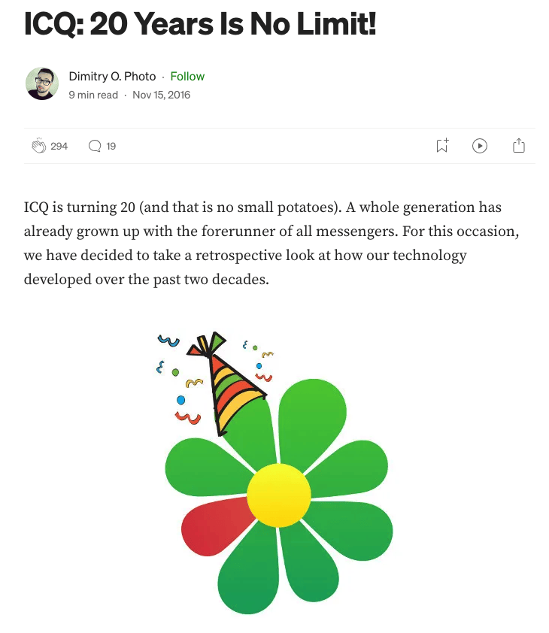This screenshot has height=633, width=549.
Task: Share the article using the share icon
Action: pos(519,145)
